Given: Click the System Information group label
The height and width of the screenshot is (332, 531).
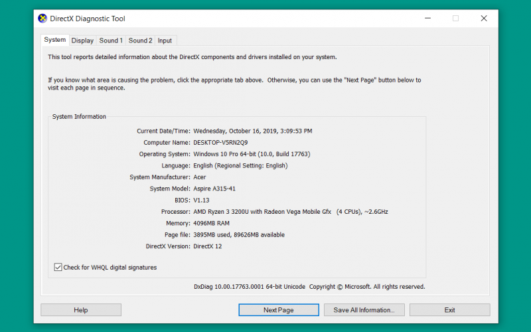Looking at the screenshot, I should [x=79, y=117].
